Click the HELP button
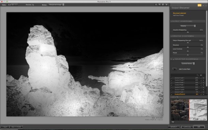The width and height of the screenshot is (208, 130). point(5,127)
